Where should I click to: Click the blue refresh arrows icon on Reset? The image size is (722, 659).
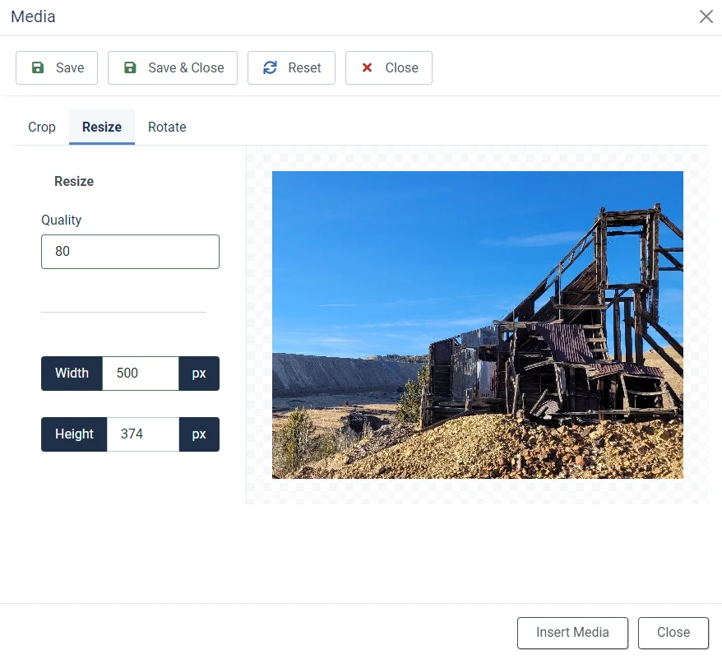point(270,67)
